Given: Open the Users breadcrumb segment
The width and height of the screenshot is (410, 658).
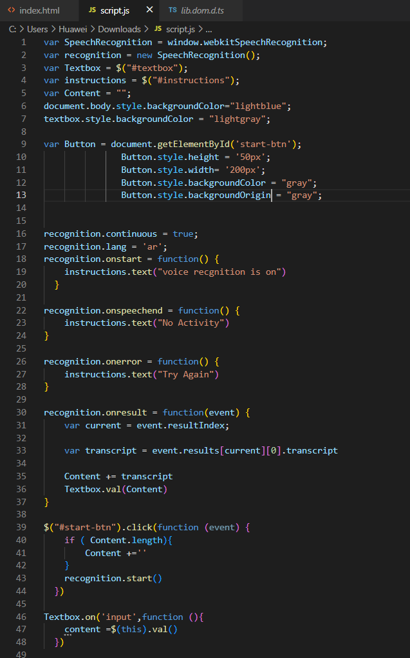Looking at the screenshot, I should point(37,29).
